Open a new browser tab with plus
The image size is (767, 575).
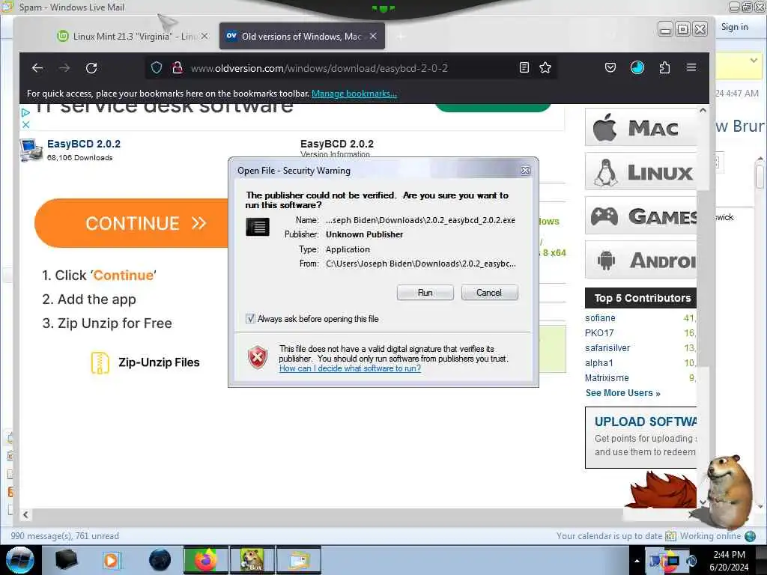(x=400, y=37)
